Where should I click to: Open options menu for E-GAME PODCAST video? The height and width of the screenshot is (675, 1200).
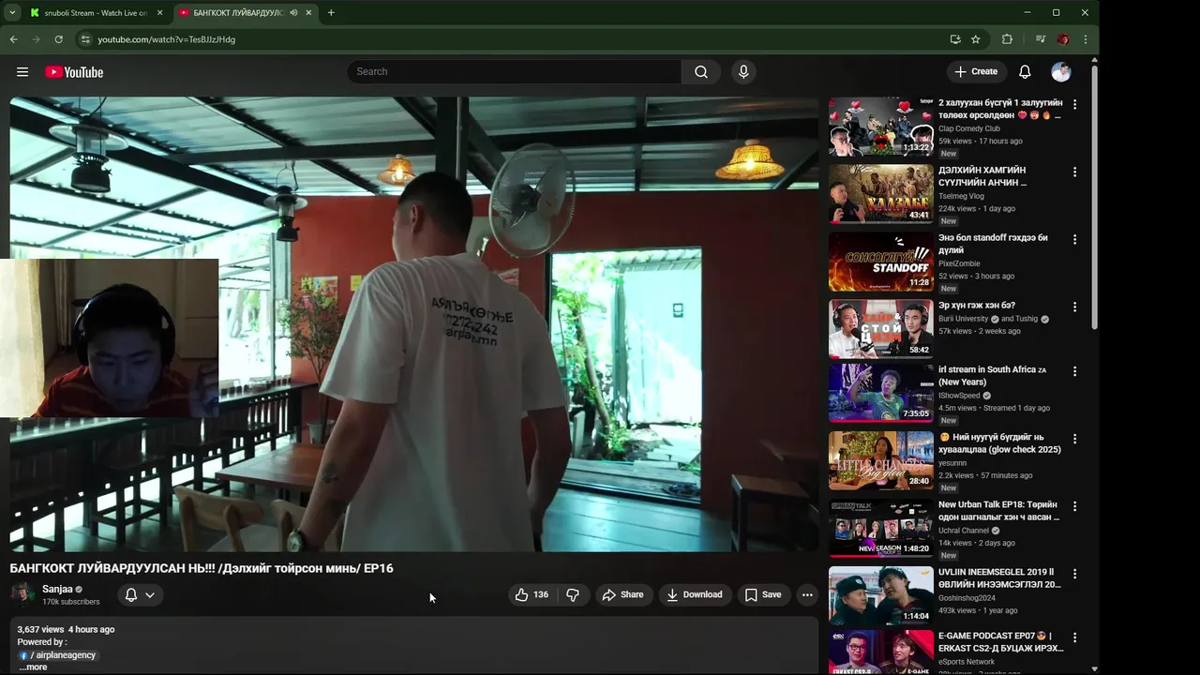pyautogui.click(x=1074, y=637)
